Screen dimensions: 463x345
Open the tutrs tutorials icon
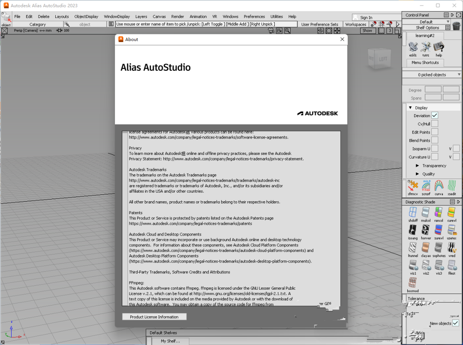(426, 47)
